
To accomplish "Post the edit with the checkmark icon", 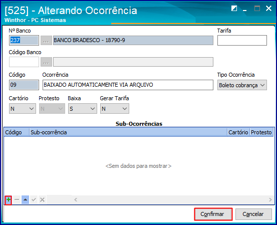I will [x=34, y=200].
